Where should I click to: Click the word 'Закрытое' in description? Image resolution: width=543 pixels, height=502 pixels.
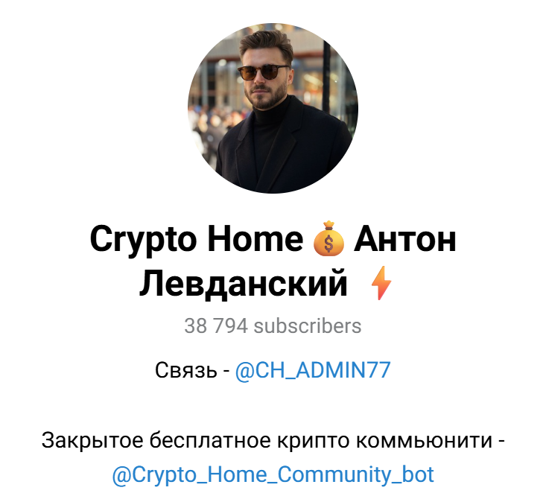point(92,441)
